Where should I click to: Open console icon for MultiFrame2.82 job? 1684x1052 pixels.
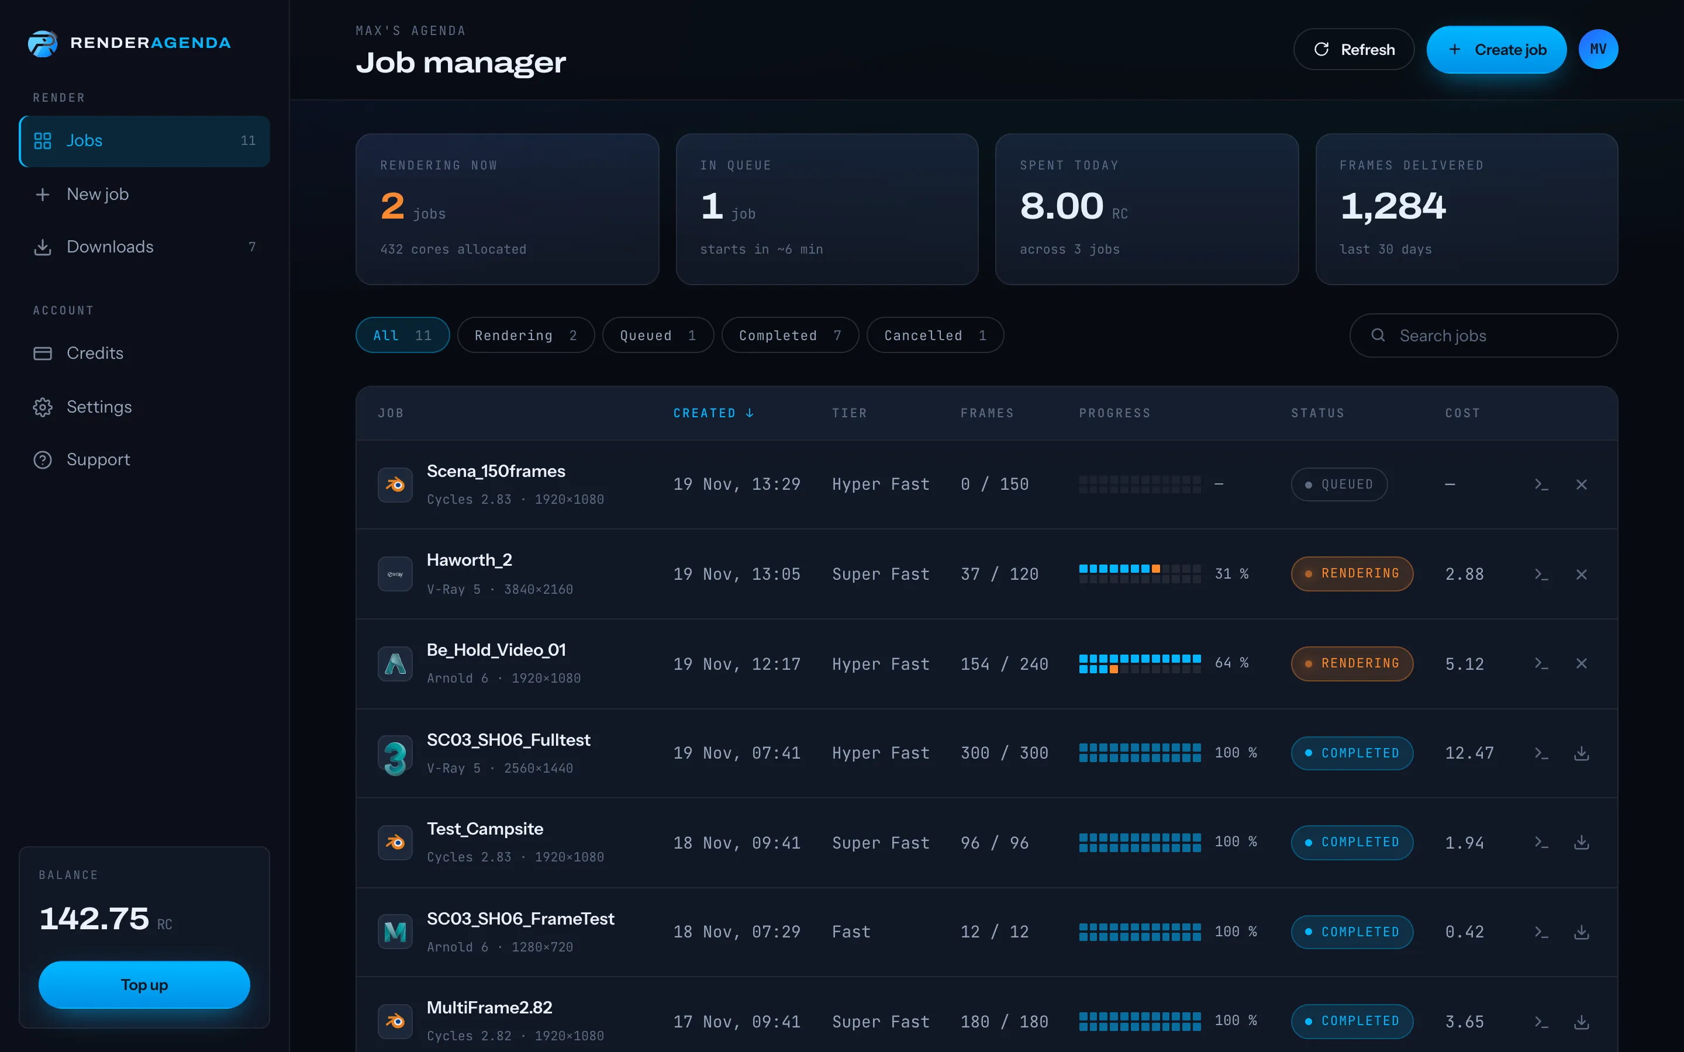[1541, 1022]
